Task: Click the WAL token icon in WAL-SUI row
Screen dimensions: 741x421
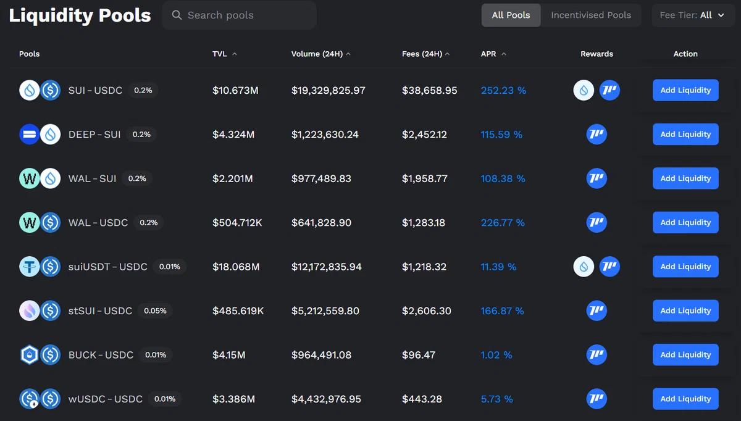Action: pyautogui.click(x=30, y=178)
